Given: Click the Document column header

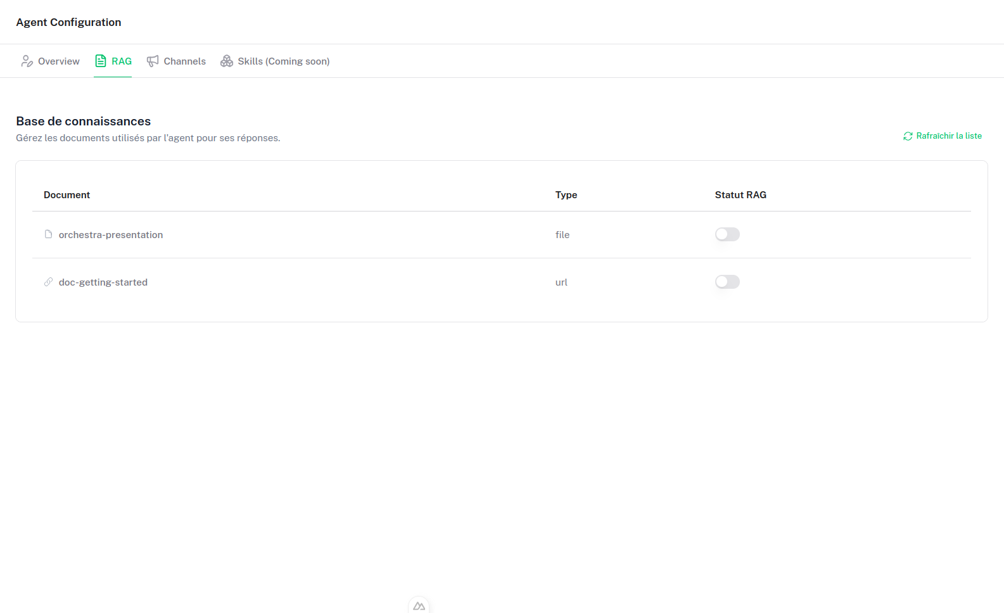Looking at the screenshot, I should click(67, 195).
